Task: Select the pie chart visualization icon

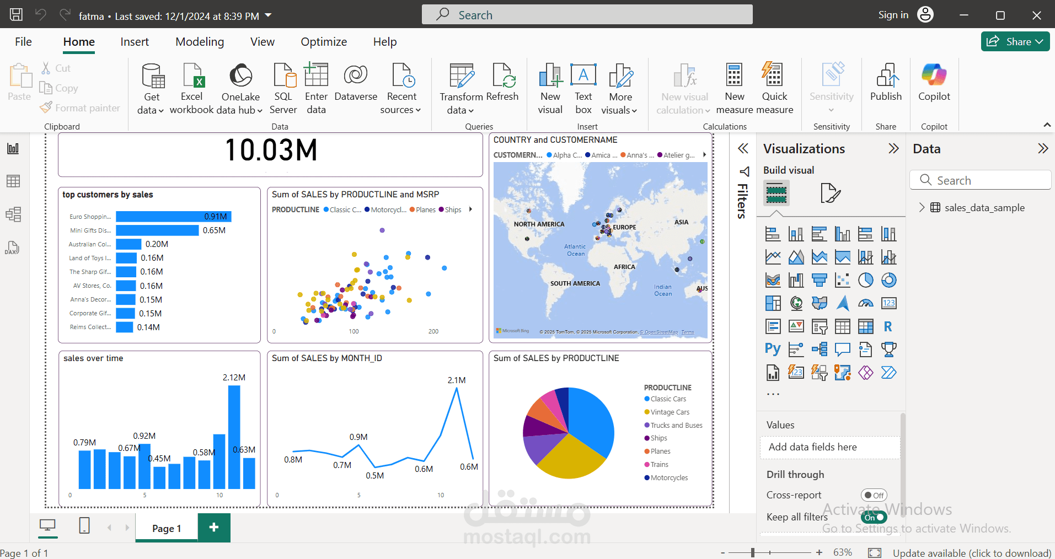Action: (x=865, y=280)
